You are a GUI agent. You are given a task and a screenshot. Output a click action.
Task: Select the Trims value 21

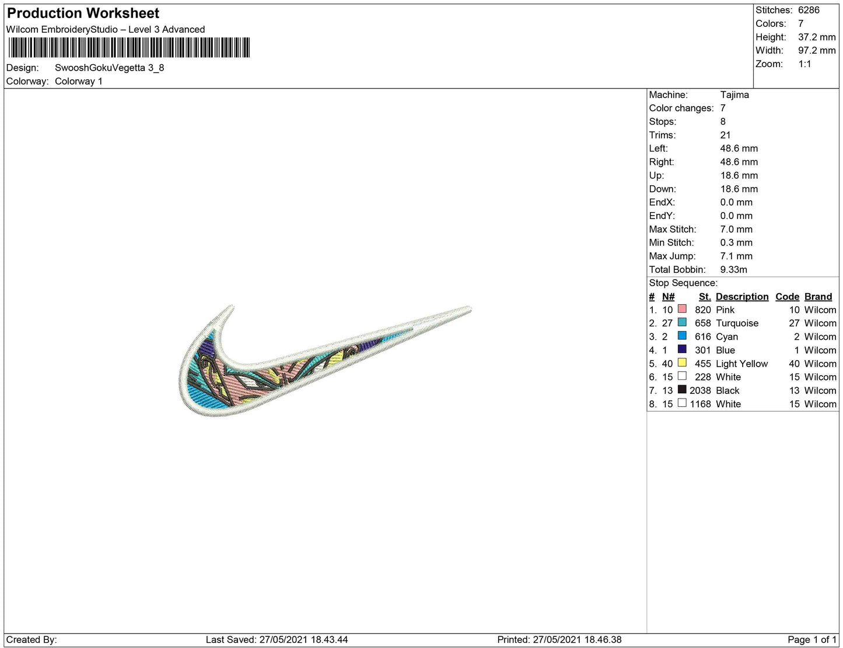click(x=726, y=135)
